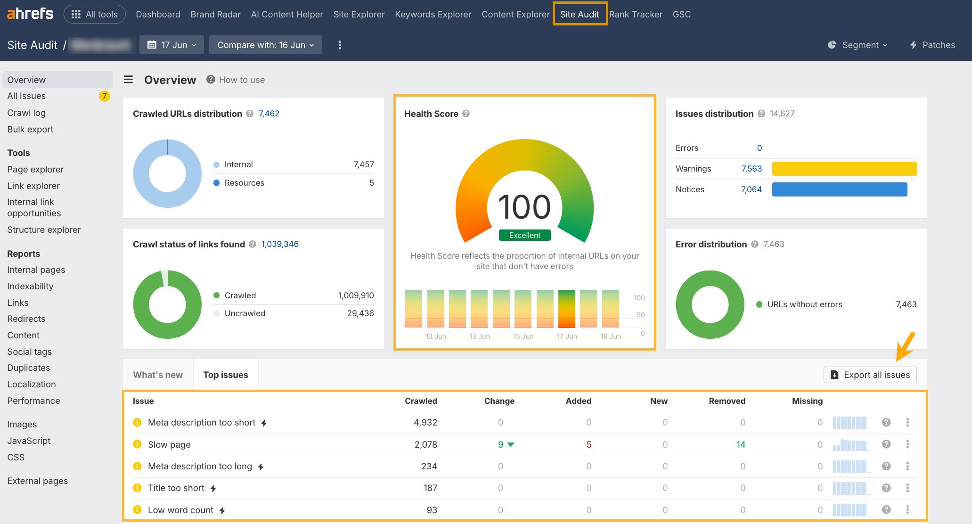This screenshot has height=524, width=972.
Task: Open the Segment dropdown
Action: (858, 45)
